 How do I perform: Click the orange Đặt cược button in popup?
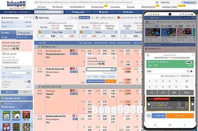(111, 81)
